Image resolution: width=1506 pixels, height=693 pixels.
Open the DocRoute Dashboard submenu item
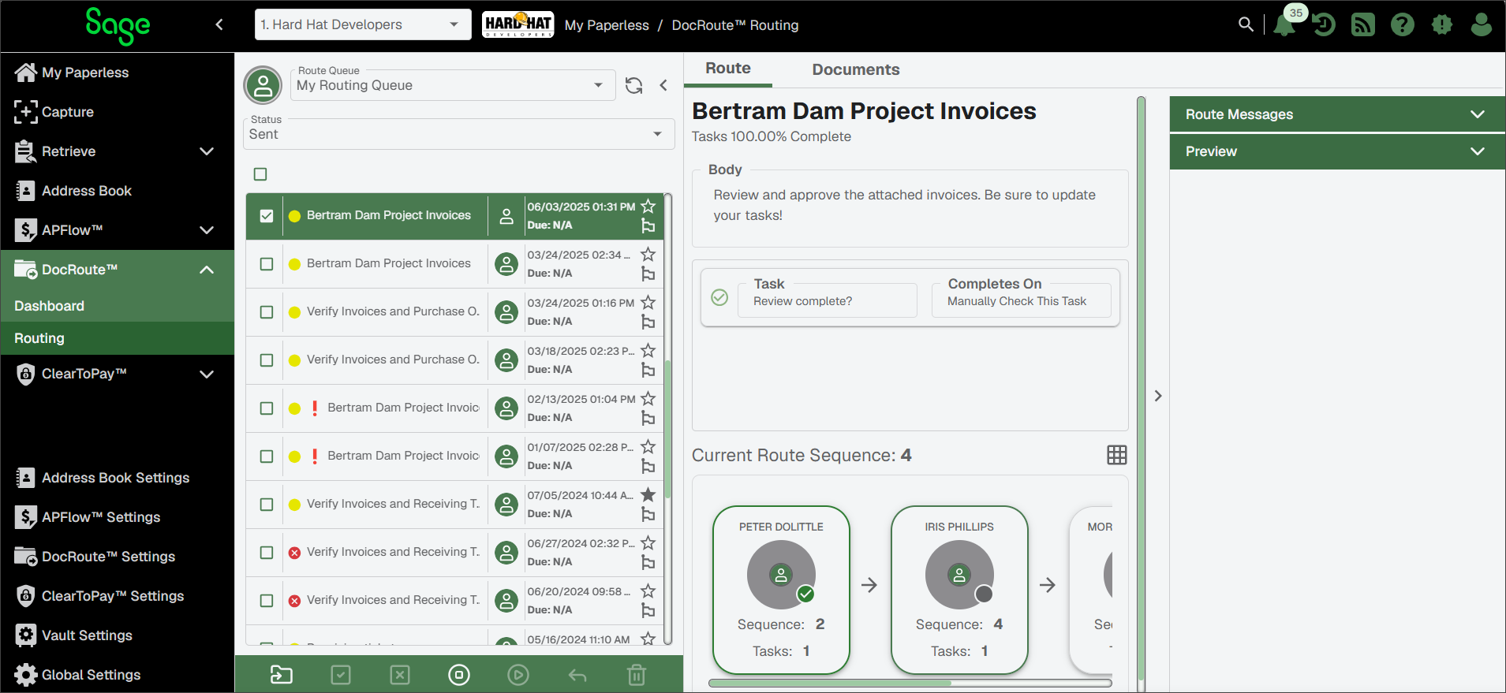click(117, 306)
